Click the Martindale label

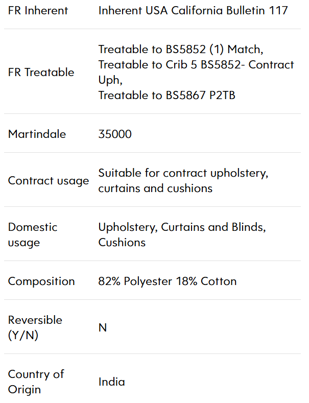(37, 134)
